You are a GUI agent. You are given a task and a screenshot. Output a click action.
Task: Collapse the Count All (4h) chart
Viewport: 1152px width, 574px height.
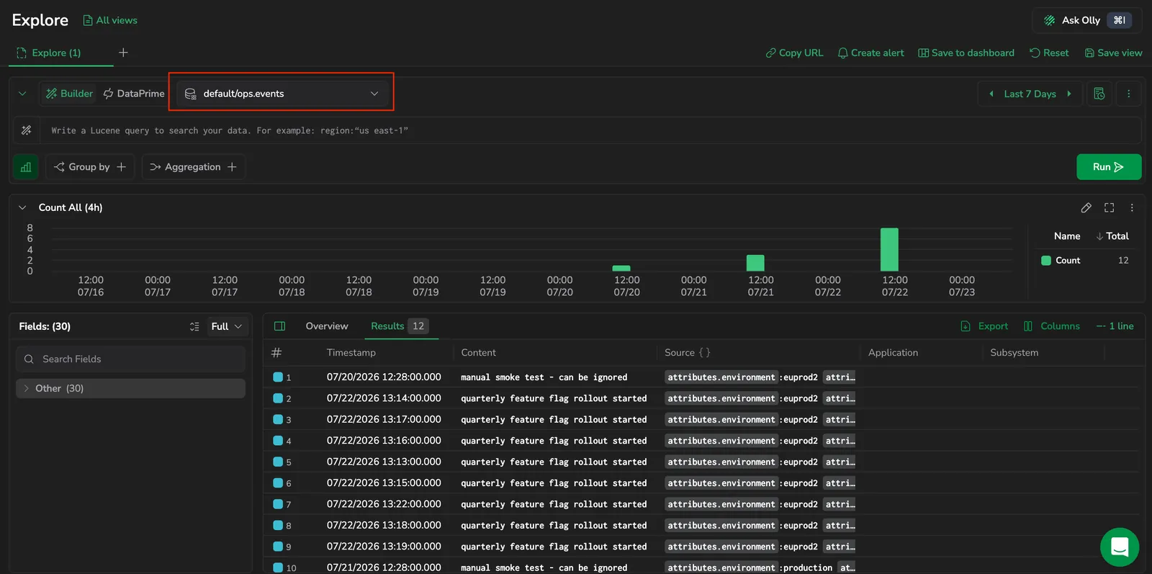(x=22, y=207)
